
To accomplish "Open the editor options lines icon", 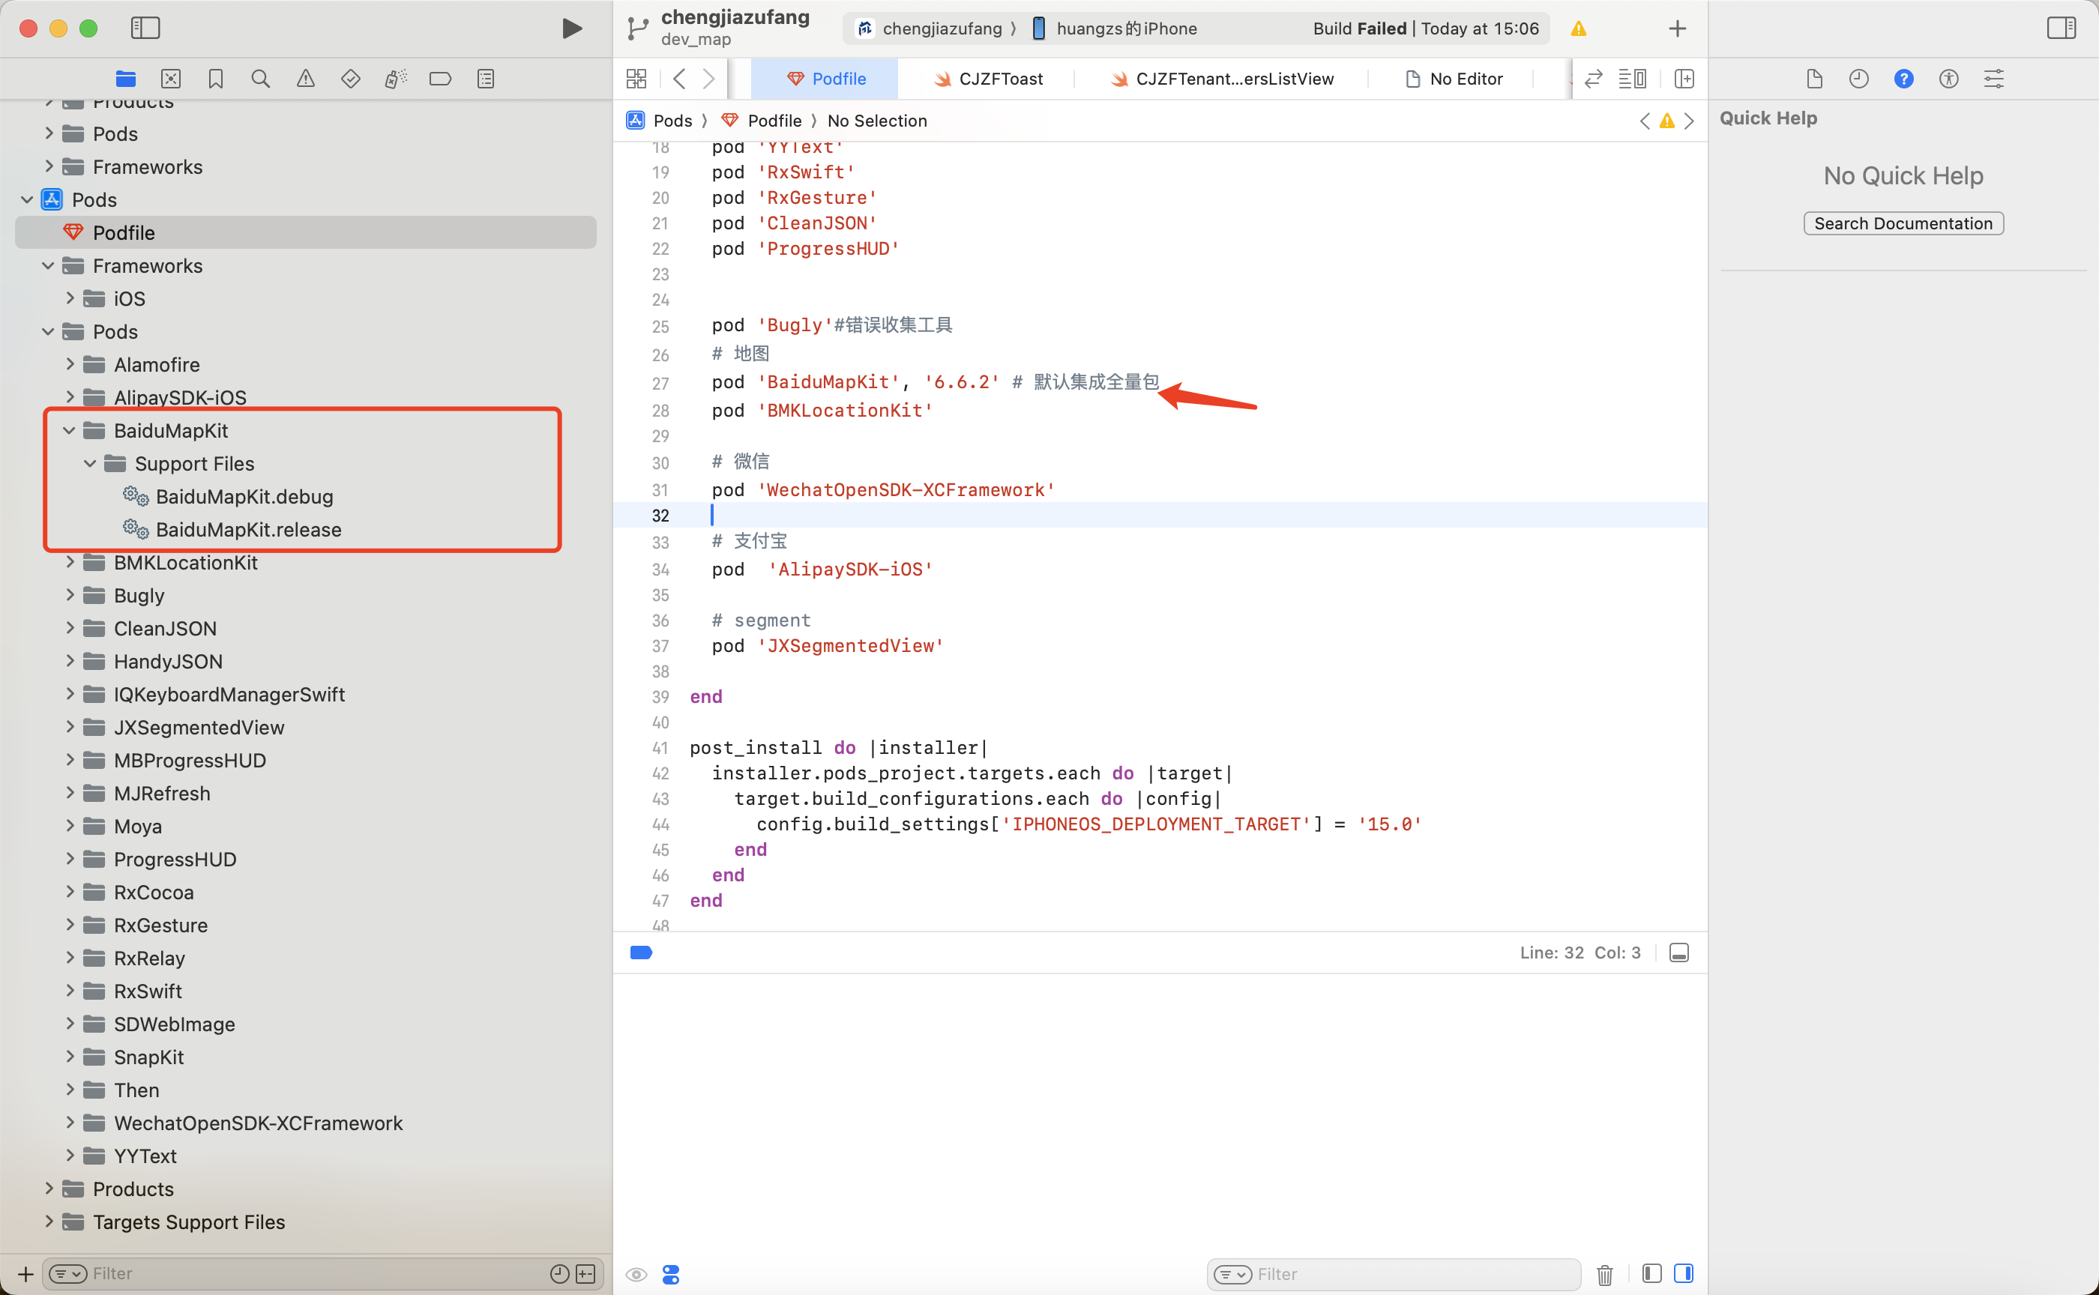I will (x=1632, y=79).
